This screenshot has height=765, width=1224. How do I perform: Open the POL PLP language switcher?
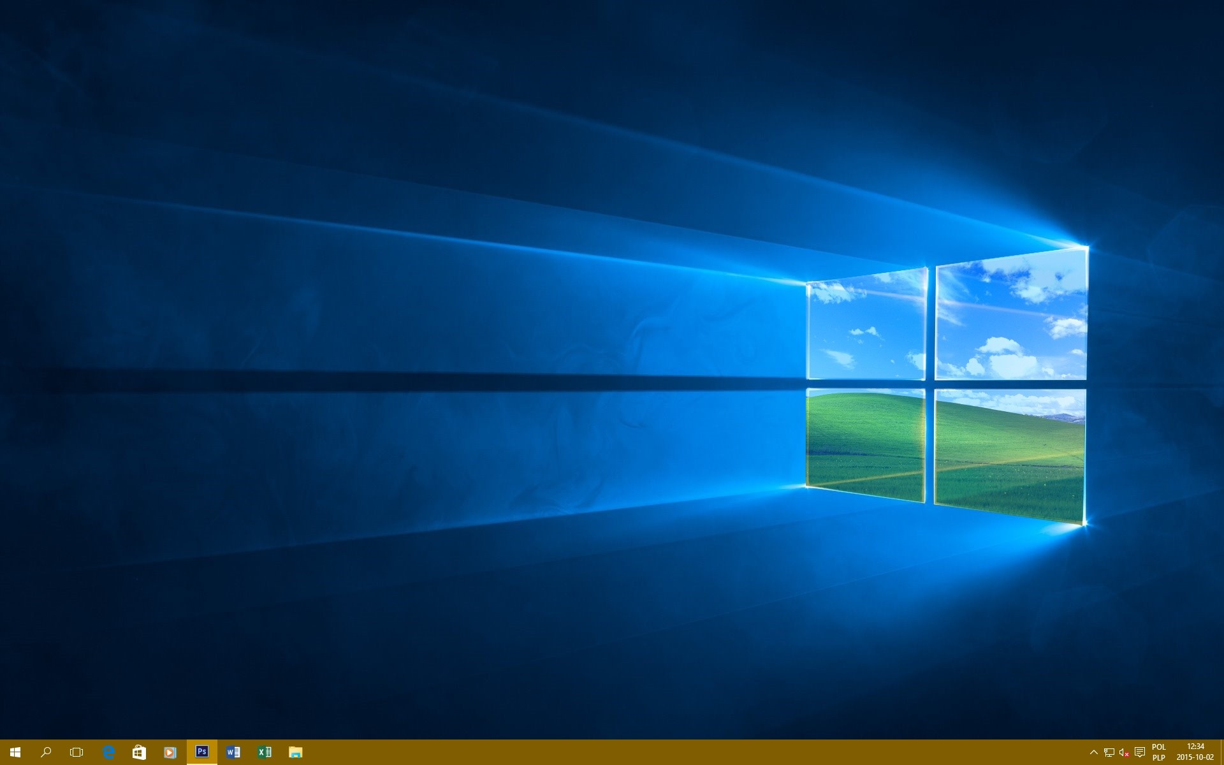tap(1158, 752)
